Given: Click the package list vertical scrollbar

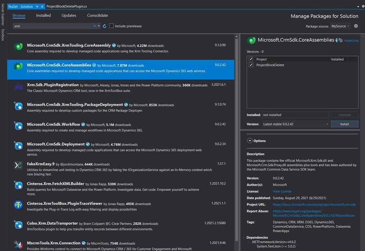Looking at the screenshot, I should (236, 140).
